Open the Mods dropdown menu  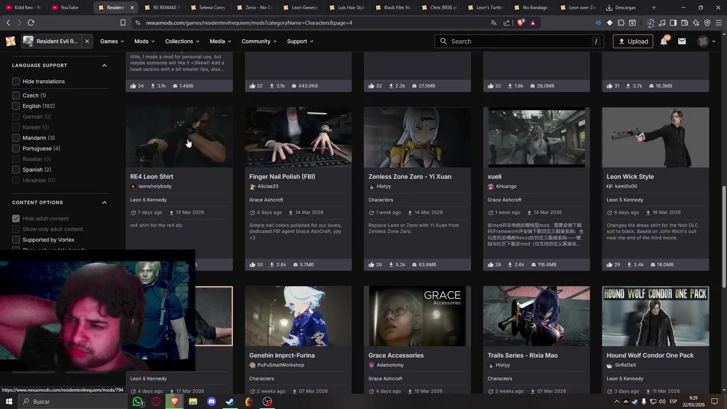[x=144, y=41]
